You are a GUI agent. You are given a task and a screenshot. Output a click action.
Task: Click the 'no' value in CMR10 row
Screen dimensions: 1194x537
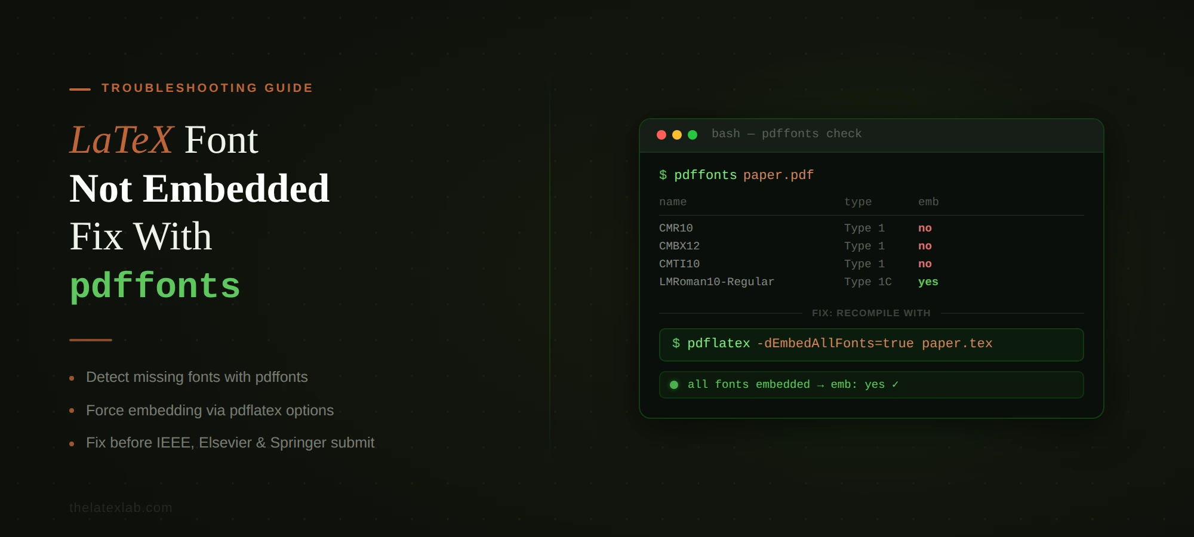click(x=925, y=228)
